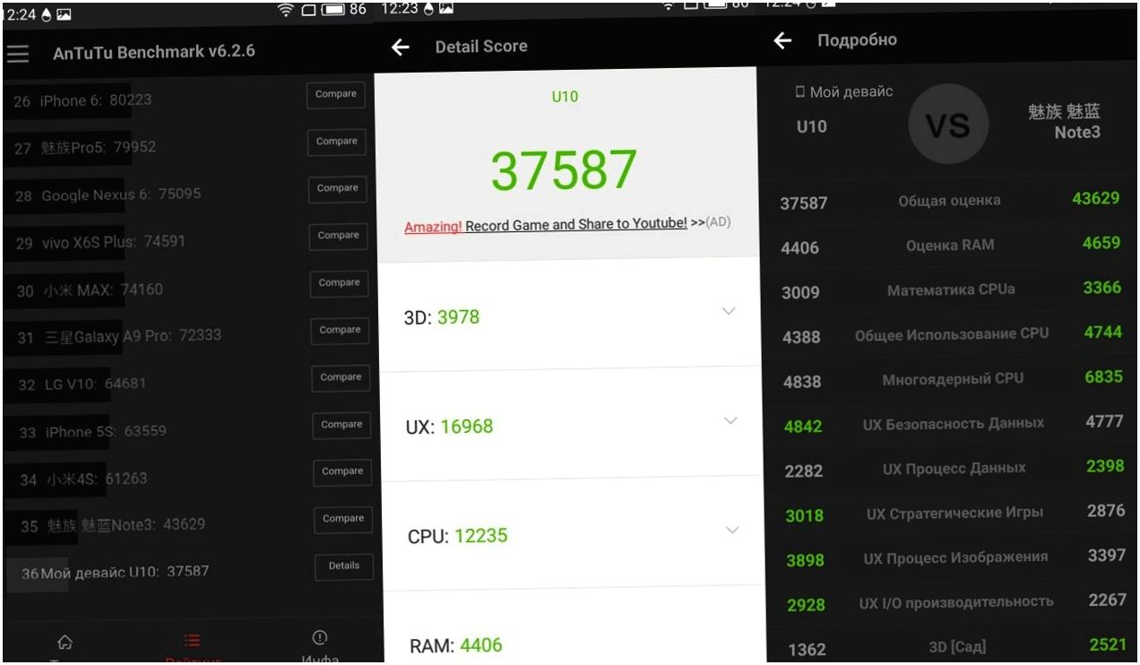Open the AnTuTu hamburger menu
The width and height of the screenshot is (1140, 665).
click(x=18, y=52)
